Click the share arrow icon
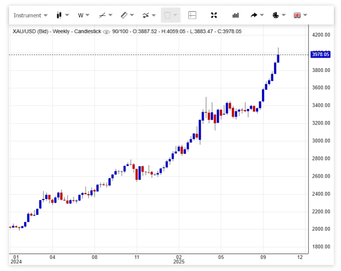The image size is (341, 271). [254, 15]
